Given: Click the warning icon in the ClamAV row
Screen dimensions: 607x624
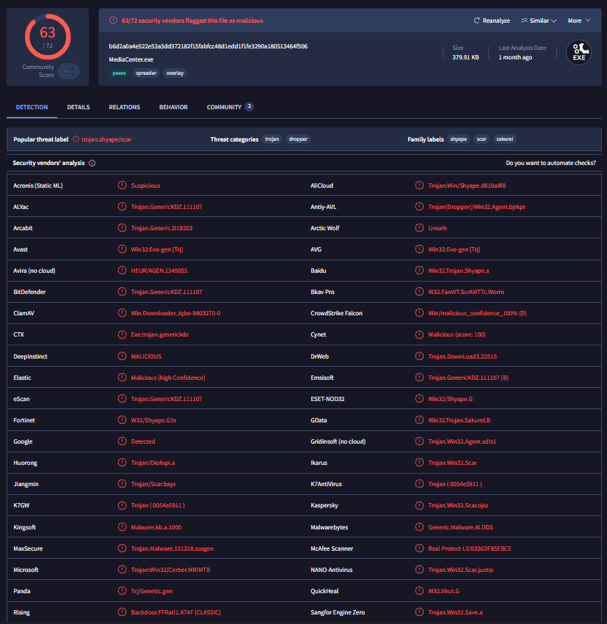Looking at the screenshot, I should click(x=122, y=313).
